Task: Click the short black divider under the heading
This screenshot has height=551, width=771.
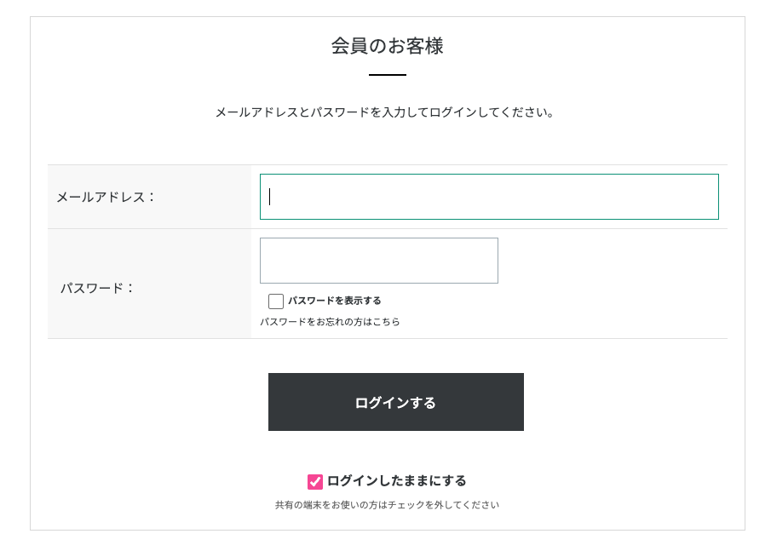Action: click(388, 75)
